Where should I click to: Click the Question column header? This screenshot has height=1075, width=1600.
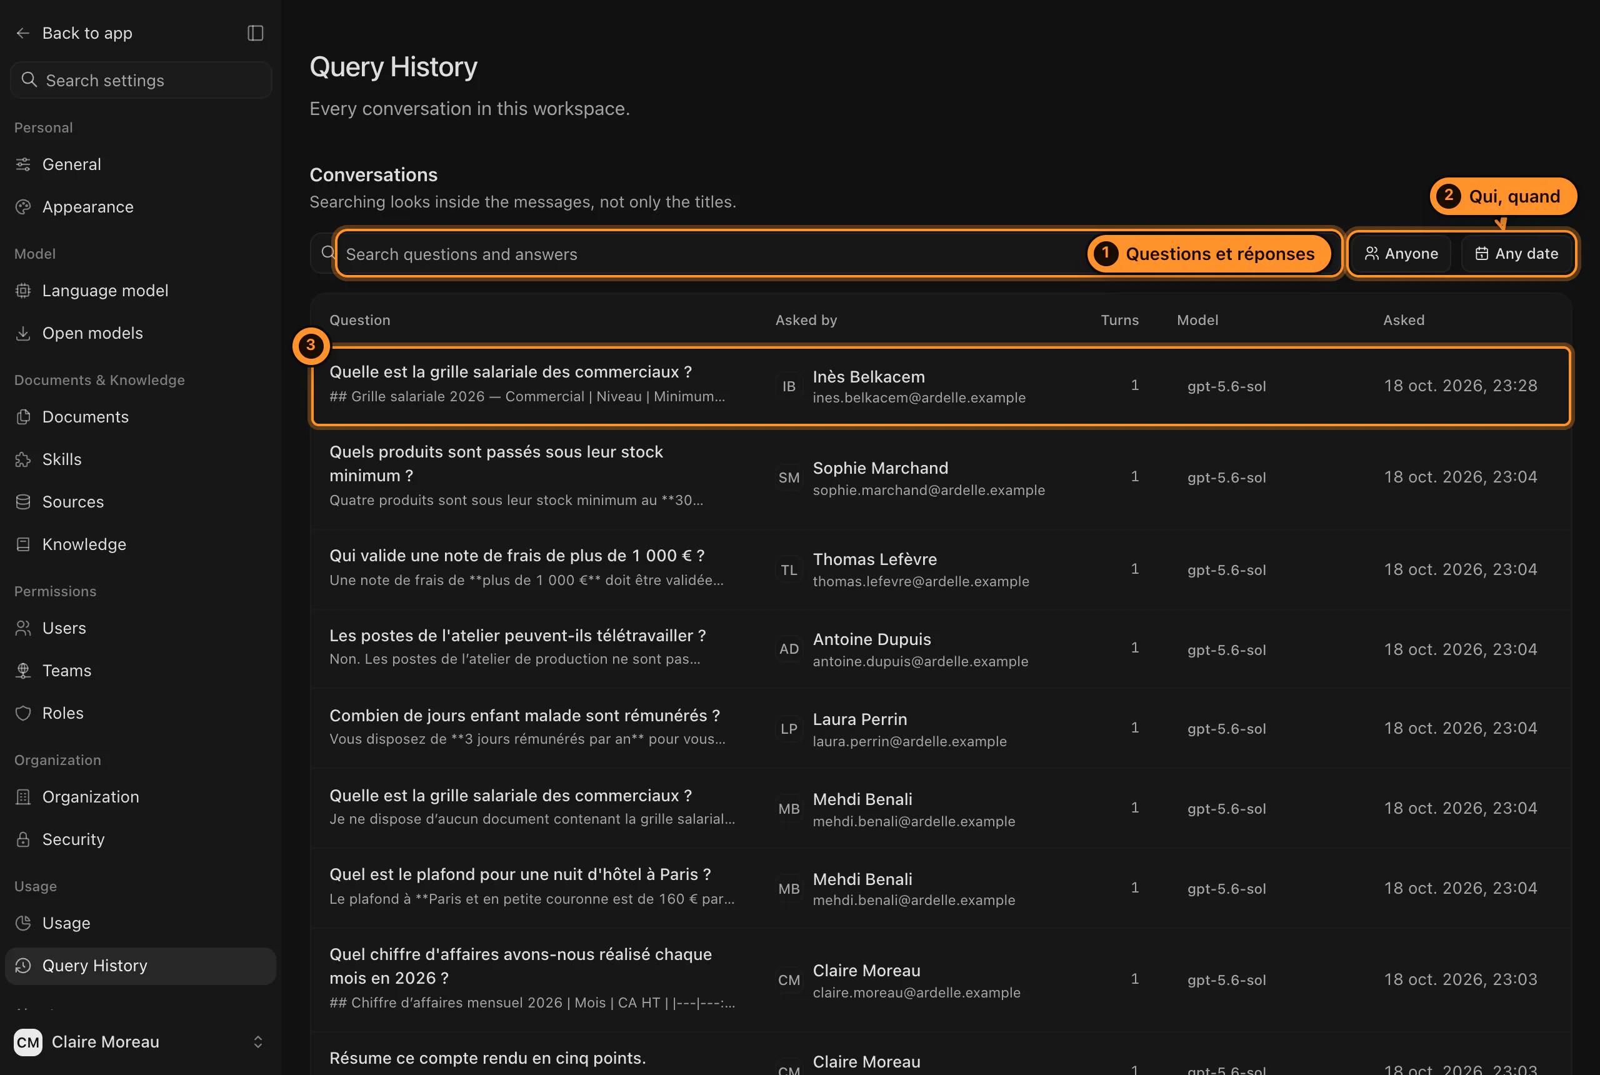coord(360,320)
